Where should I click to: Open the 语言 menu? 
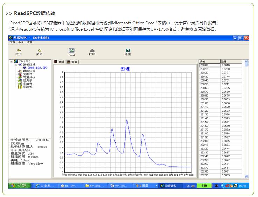pos(29,42)
